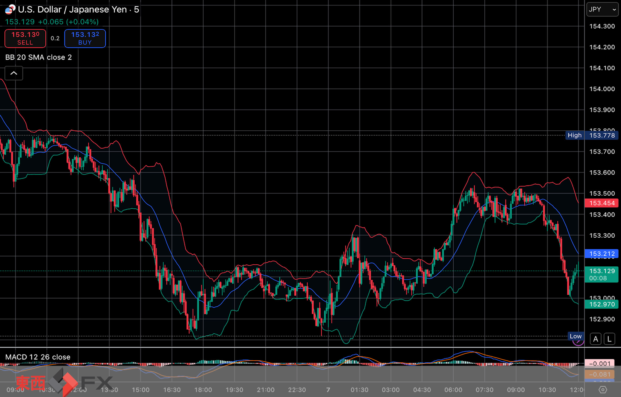
Task: Click the red 153.454 upper band label
Action: (601, 203)
